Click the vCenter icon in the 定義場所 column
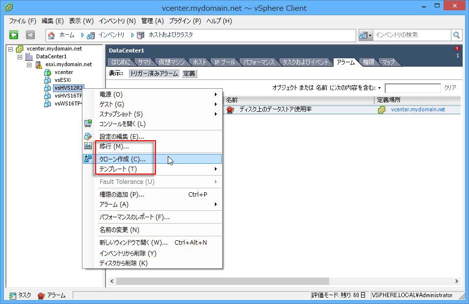The image size is (469, 304). point(381,110)
